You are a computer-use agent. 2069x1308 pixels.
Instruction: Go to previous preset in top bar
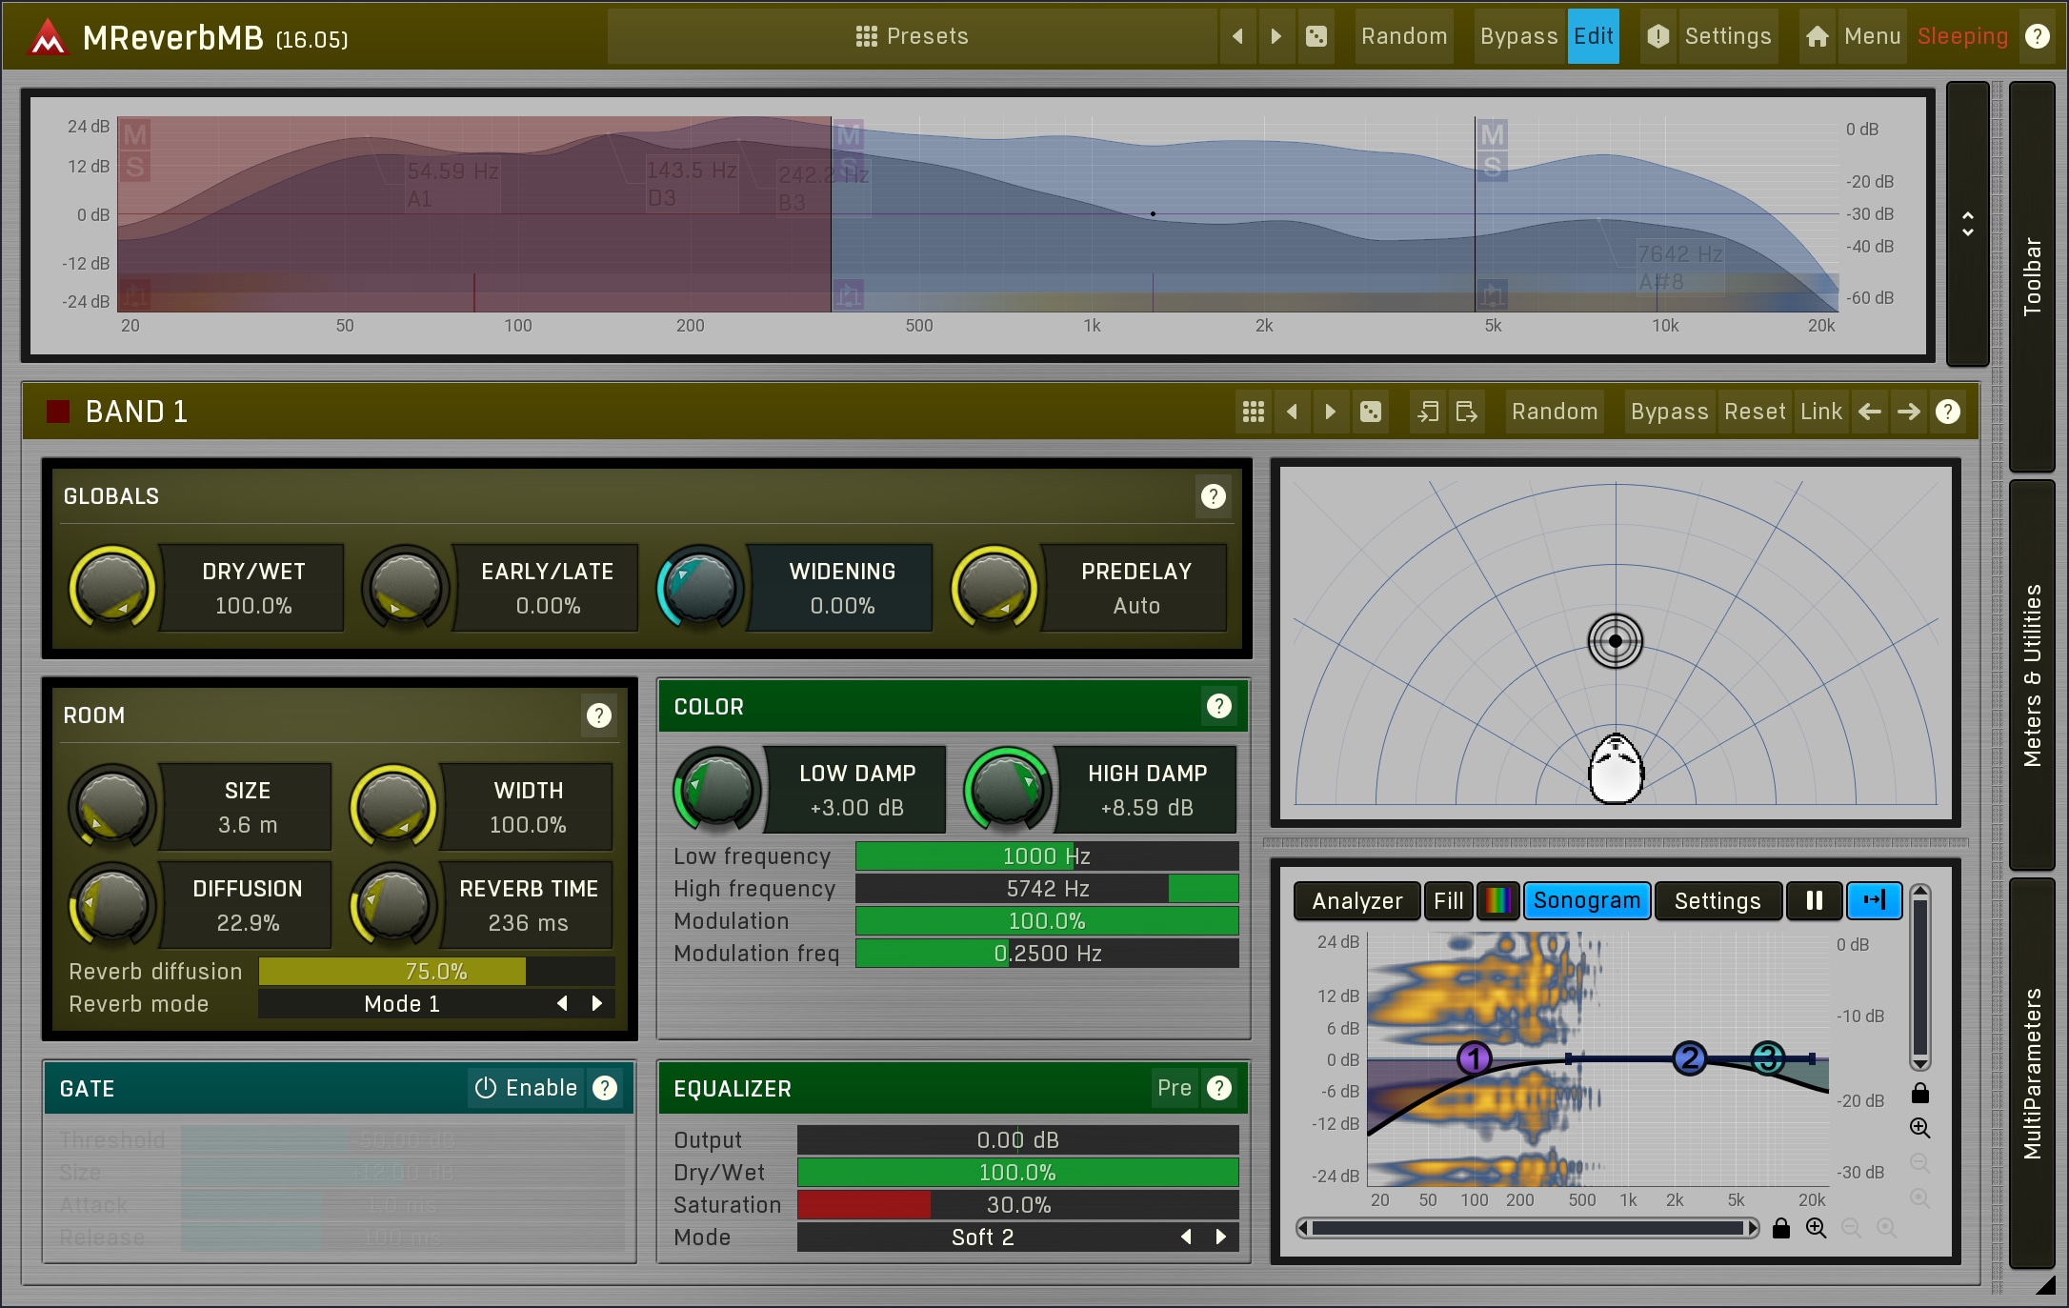click(1237, 36)
